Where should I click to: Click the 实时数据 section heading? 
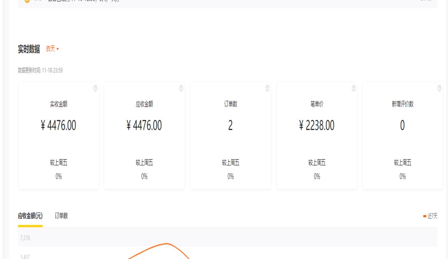coord(29,49)
